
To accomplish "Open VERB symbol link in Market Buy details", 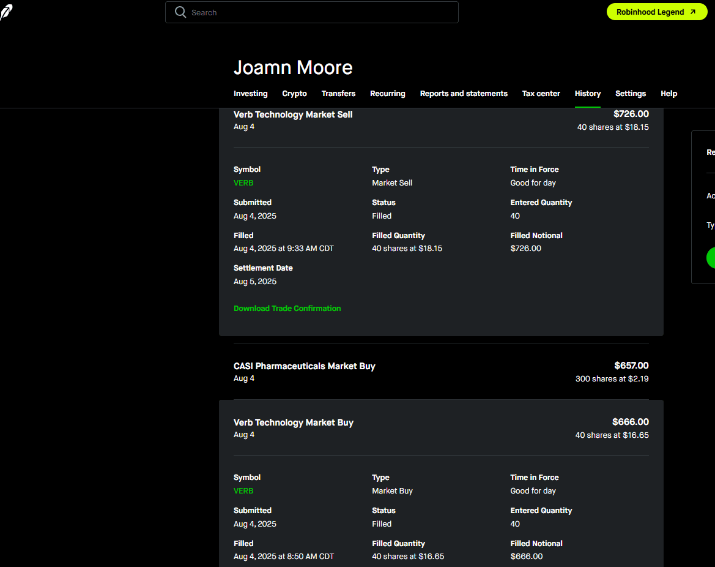I will pyautogui.click(x=243, y=491).
